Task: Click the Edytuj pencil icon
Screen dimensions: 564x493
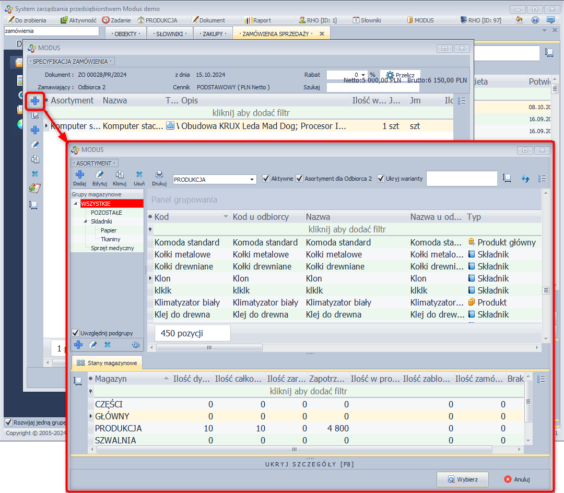Action: [99, 175]
